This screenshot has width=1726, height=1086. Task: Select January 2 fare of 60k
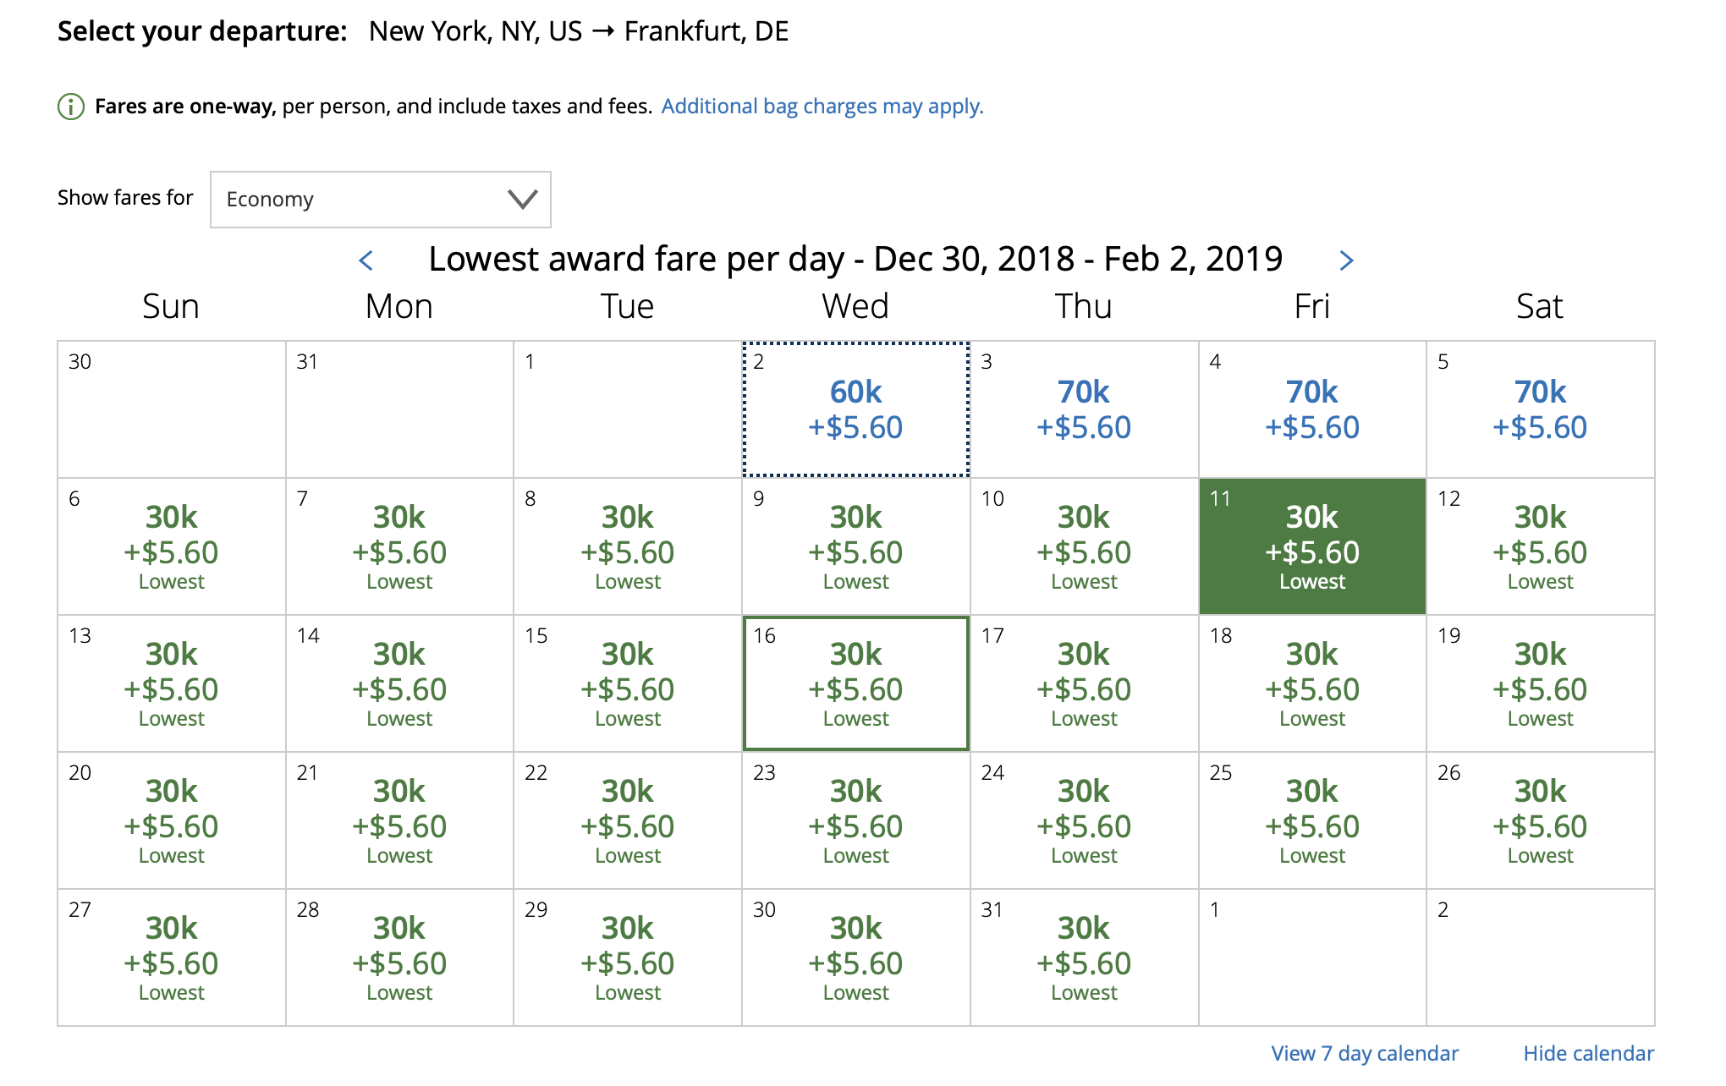(856, 409)
